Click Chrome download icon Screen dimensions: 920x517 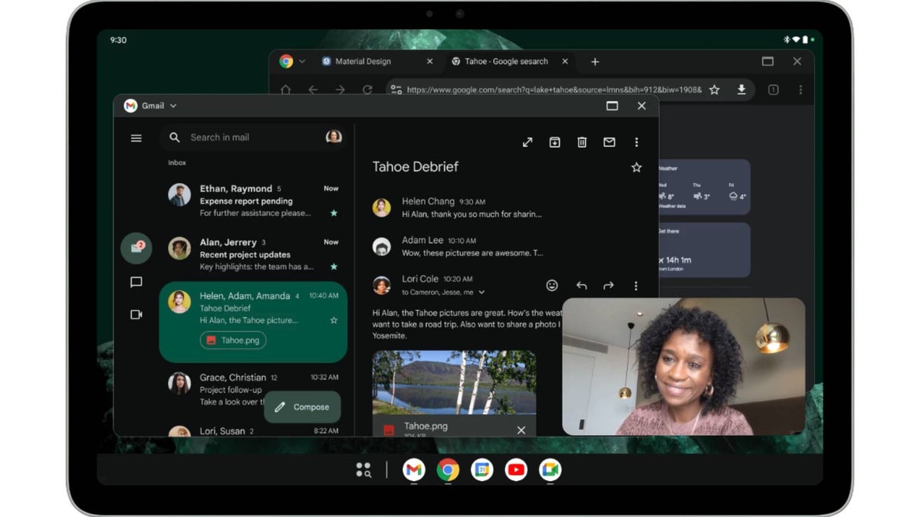point(741,90)
